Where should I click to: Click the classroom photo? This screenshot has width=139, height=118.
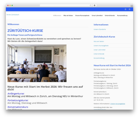pyautogui.click(x=37, y=63)
